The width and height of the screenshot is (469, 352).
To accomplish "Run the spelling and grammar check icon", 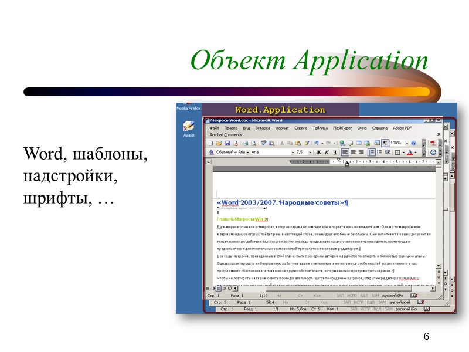I will pos(263,143).
